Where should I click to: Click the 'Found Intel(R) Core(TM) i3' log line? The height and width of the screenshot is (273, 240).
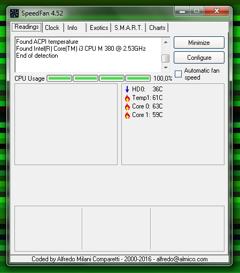(81, 49)
